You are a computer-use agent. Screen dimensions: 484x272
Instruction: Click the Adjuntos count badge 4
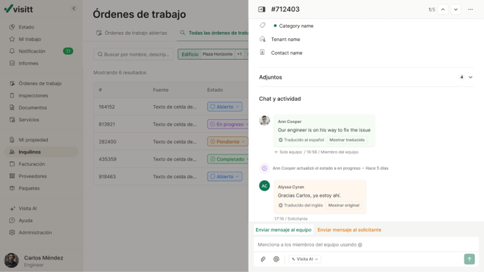tap(462, 77)
